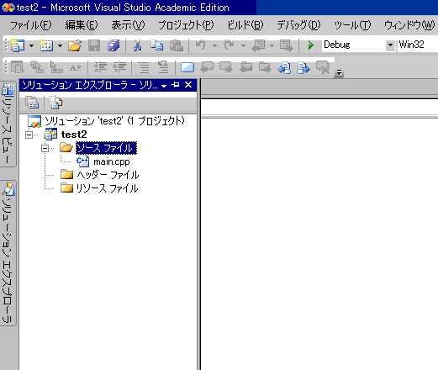
Task: Collapse the test2 project node
Action: pyautogui.click(x=29, y=135)
